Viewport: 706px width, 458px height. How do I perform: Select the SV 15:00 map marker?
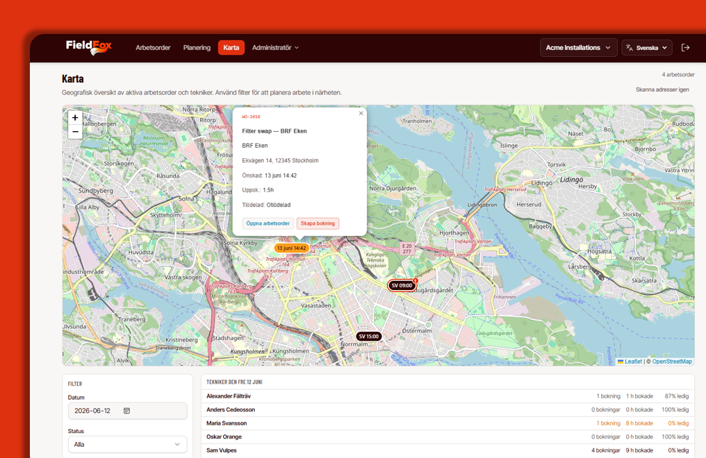tap(369, 336)
